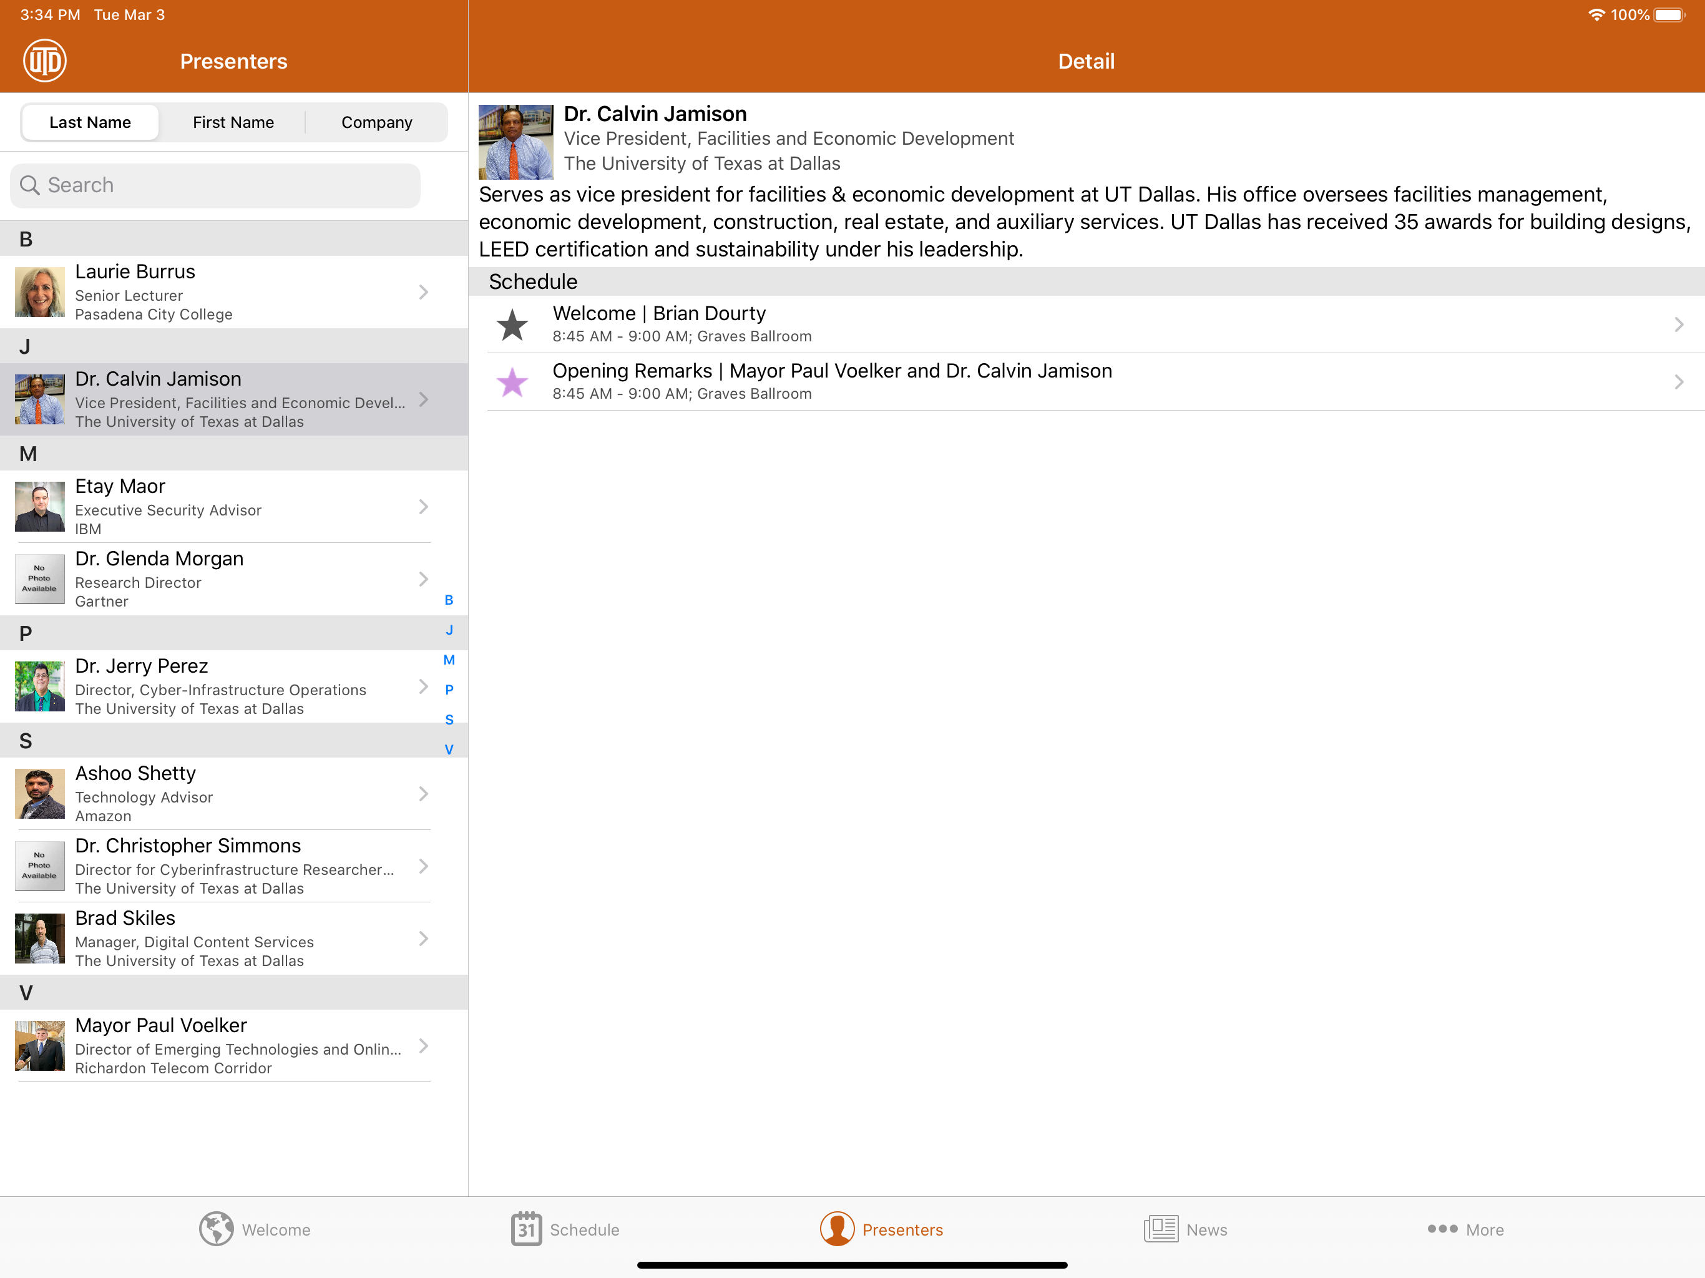Select the Welcome tab label
The width and height of the screenshot is (1705, 1278).
276,1229
